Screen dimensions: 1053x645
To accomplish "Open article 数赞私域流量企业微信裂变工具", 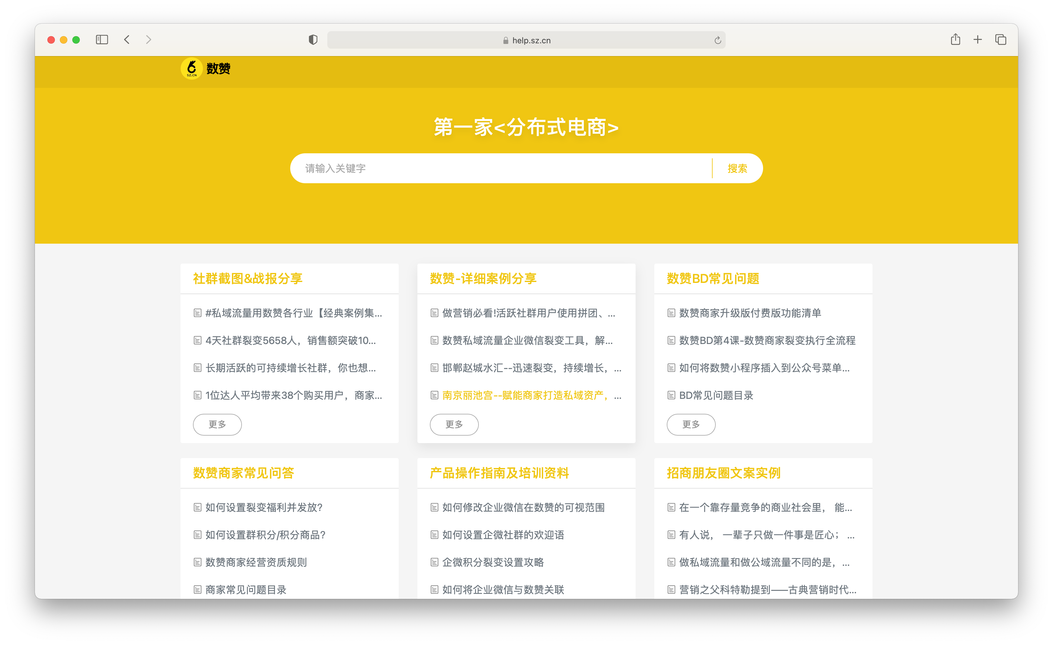I will point(527,341).
